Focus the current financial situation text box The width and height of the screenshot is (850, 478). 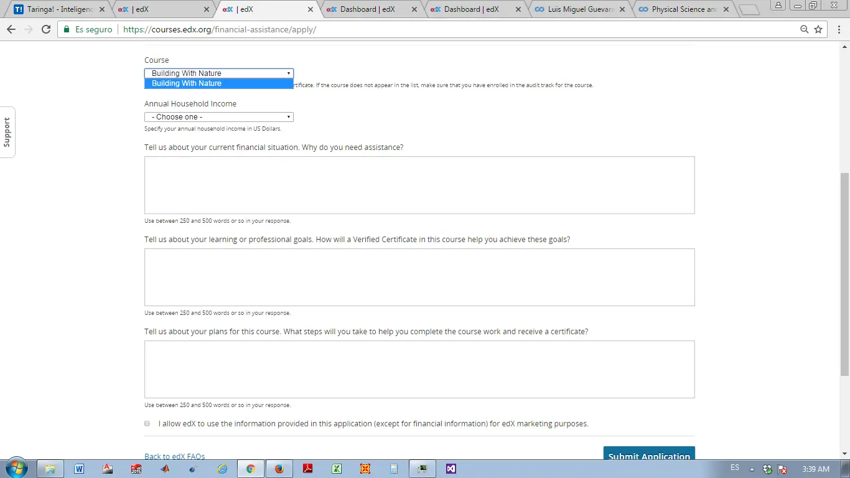419,185
